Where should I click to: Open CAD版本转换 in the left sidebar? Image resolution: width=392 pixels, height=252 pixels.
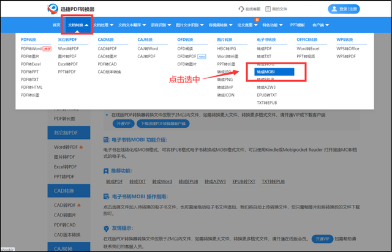pyautogui.click(x=67, y=235)
